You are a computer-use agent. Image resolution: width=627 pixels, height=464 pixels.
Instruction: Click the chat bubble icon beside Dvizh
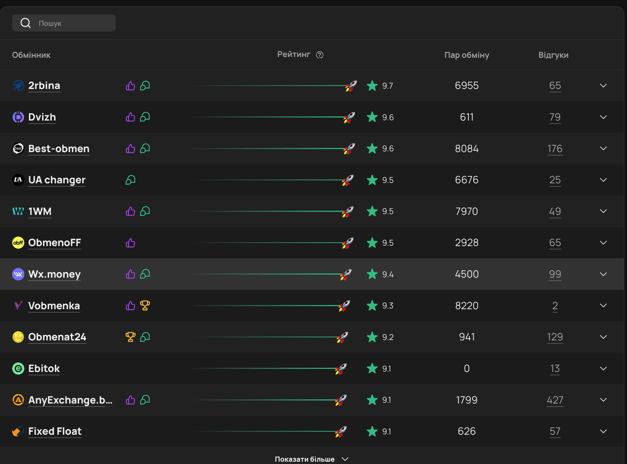click(145, 117)
